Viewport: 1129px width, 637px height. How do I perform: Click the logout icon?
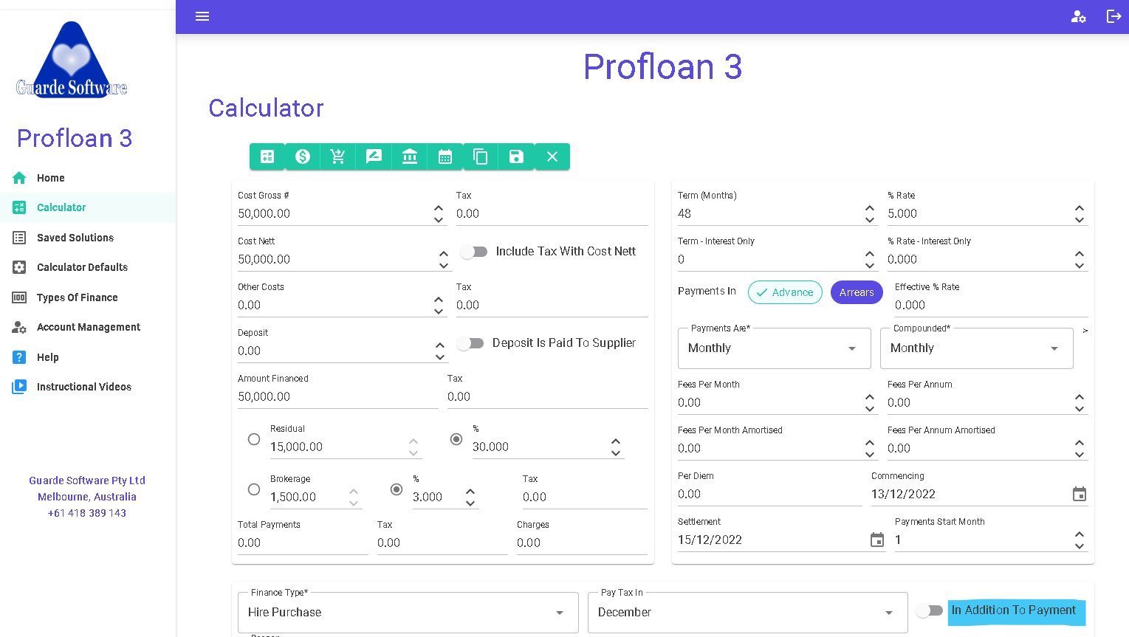tap(1114, 16)
